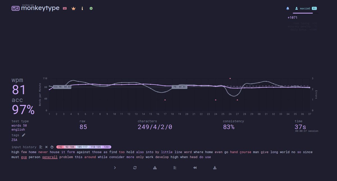Viewport: 337px width, 181px height.
Task: Save screenshot with download icon
Action: click(x=215, y=168)
